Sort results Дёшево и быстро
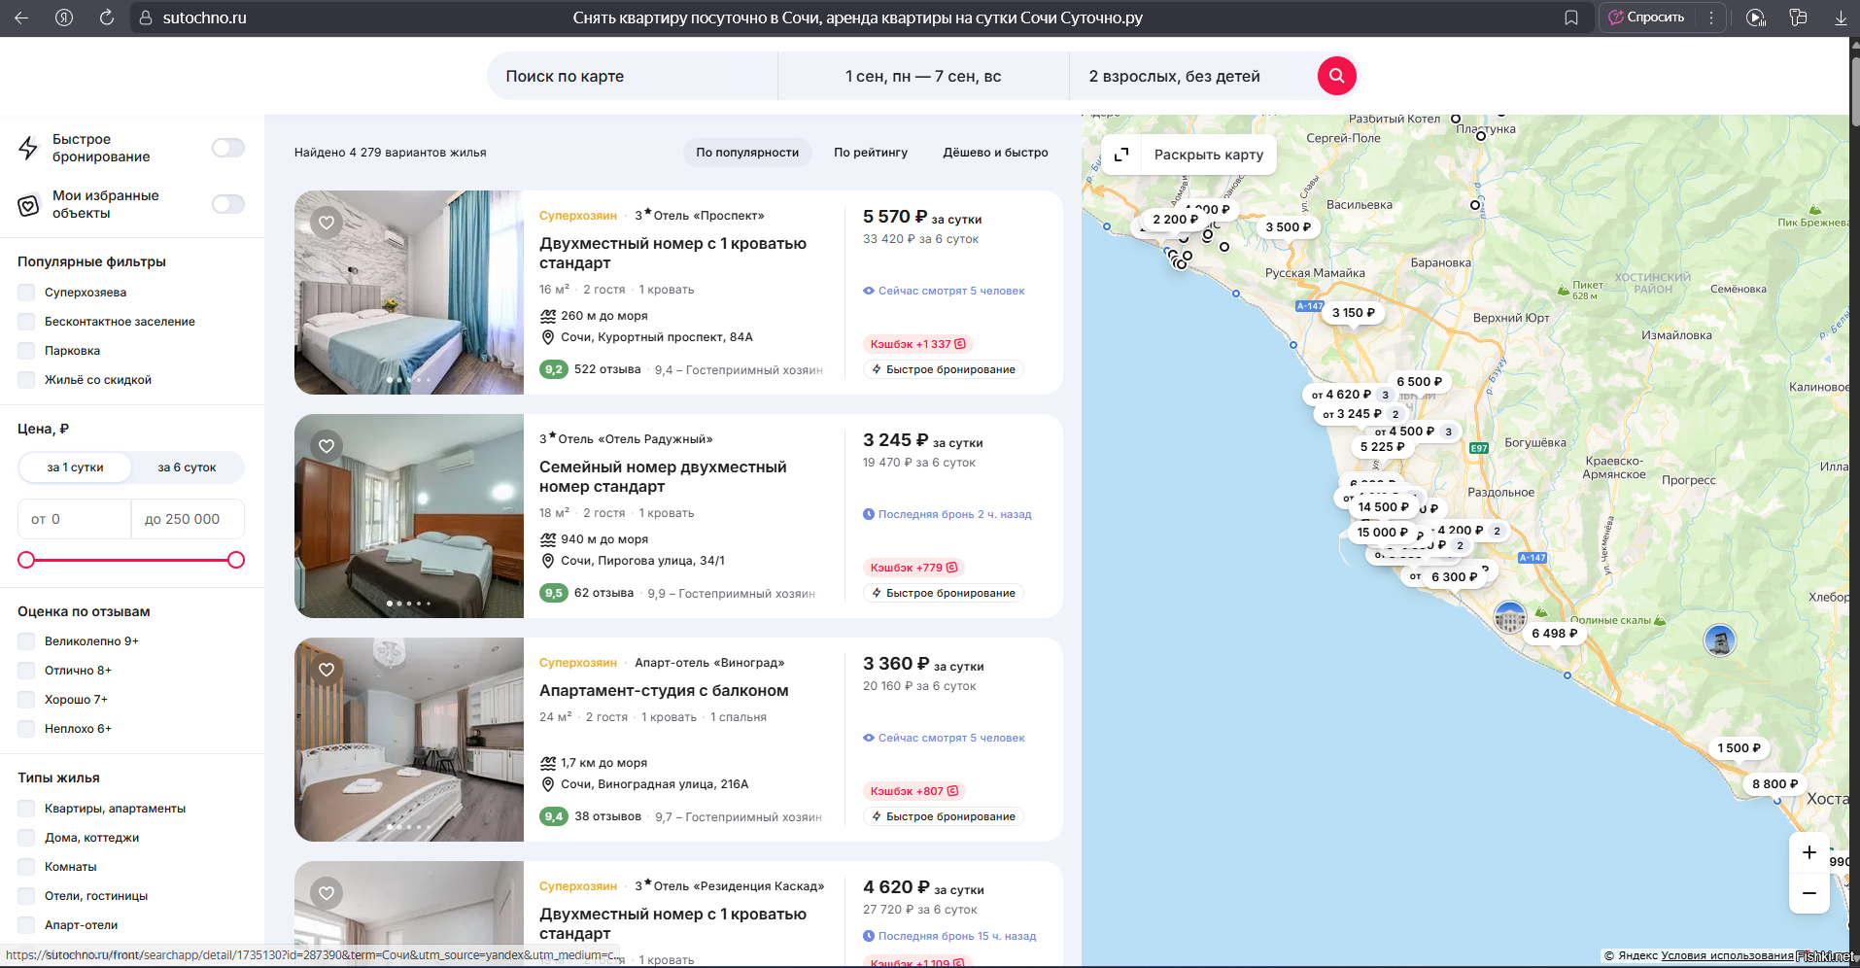The height and width of the screenshot is (968, 1860). point(995,153)
